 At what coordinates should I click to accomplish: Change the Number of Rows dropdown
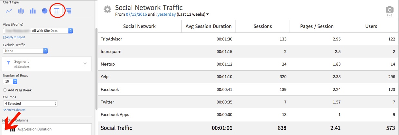point(10,82)
